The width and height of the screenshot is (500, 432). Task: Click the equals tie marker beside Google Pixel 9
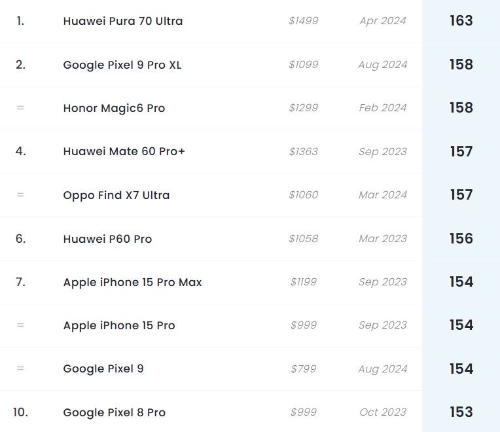click(x=20, y=369)
